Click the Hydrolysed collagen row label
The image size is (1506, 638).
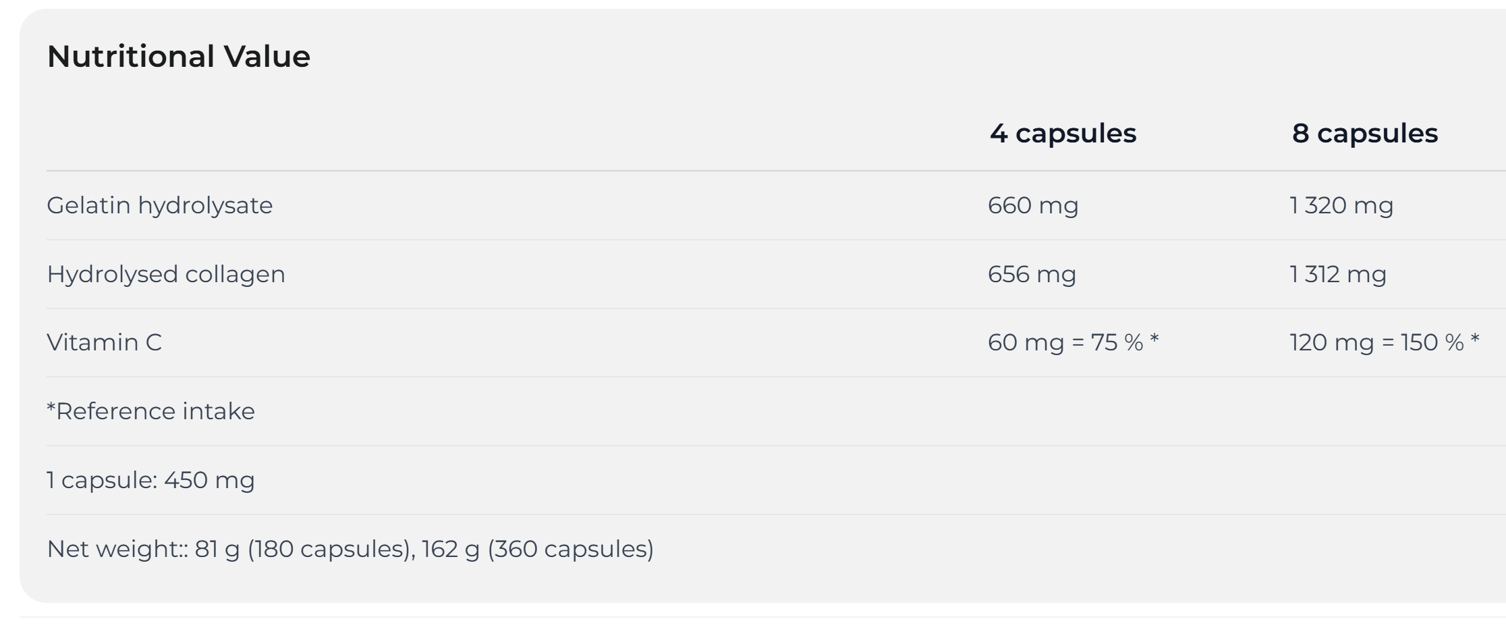point(166,274)
